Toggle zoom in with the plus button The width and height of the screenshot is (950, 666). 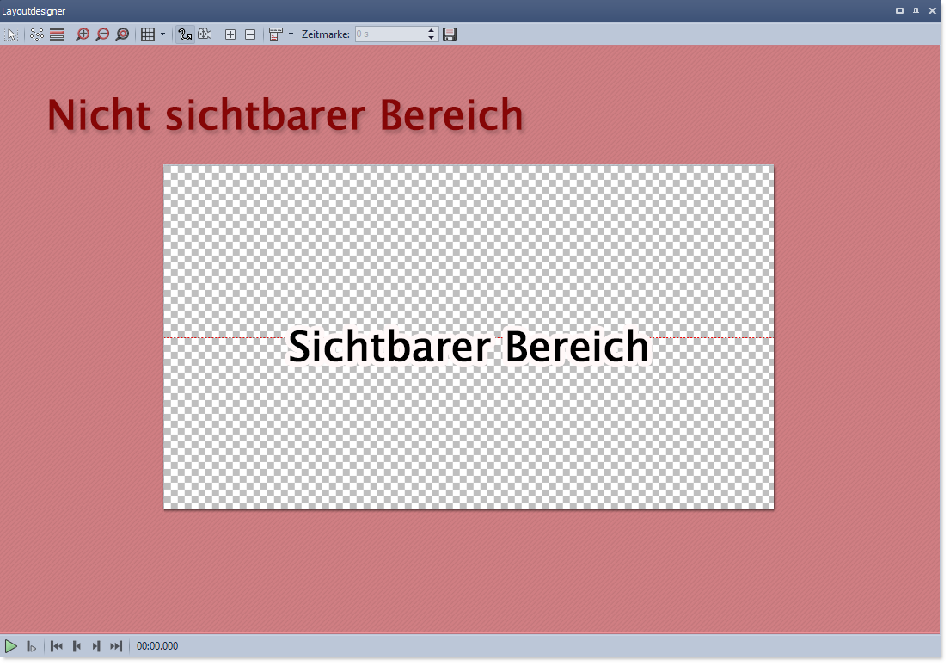coord(230,34)
